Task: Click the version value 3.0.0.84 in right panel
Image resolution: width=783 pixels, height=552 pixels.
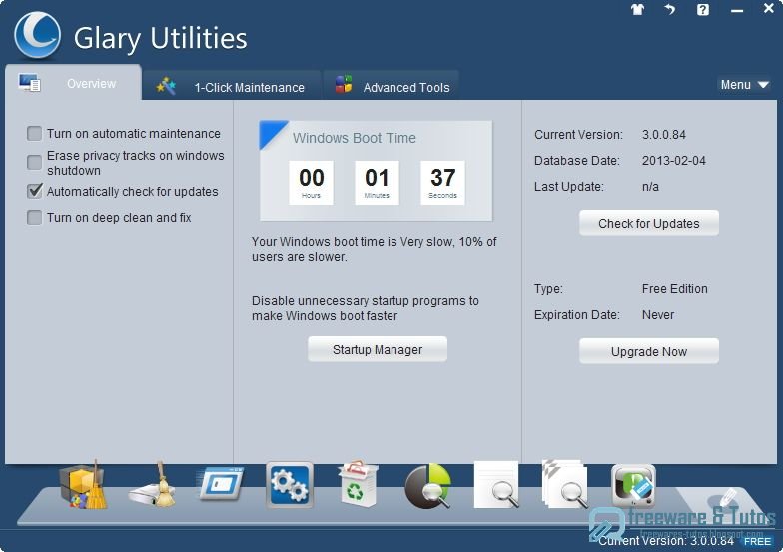Action: pyautogui.click(x=663, y=134)
